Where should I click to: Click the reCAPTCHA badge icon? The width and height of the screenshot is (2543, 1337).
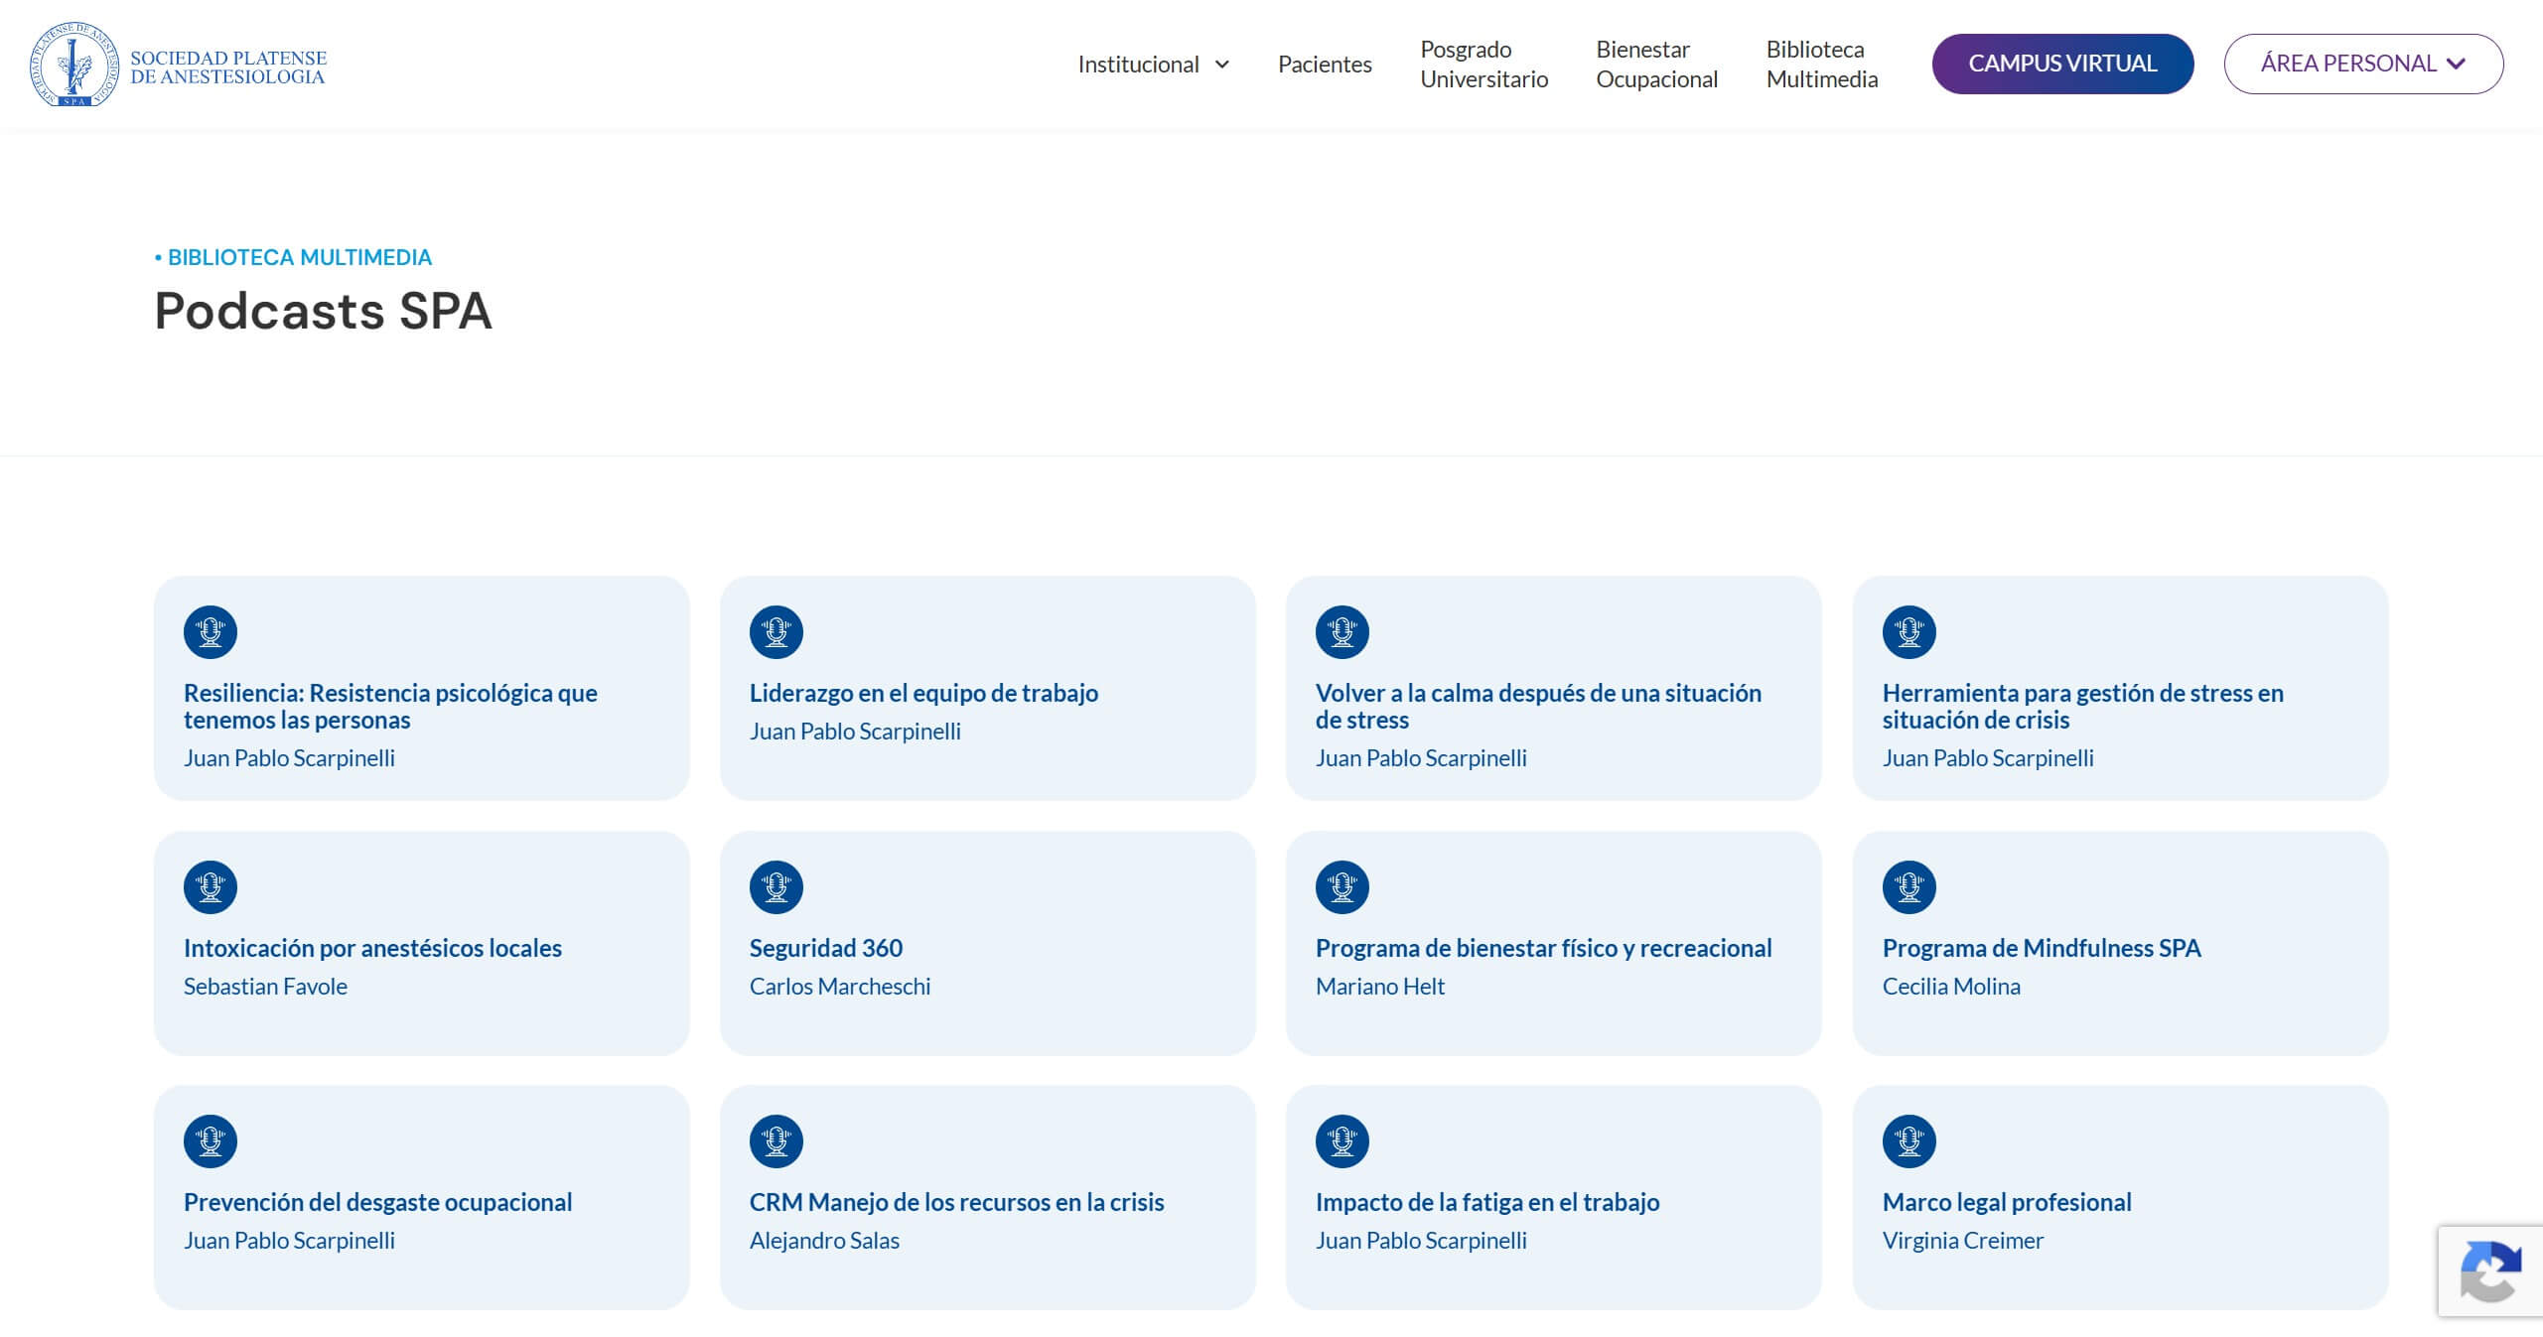[2490, 1271]
